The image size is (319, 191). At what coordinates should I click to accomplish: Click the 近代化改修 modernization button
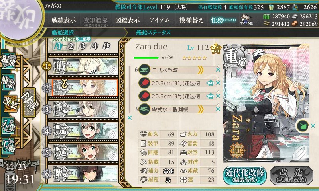245,175
